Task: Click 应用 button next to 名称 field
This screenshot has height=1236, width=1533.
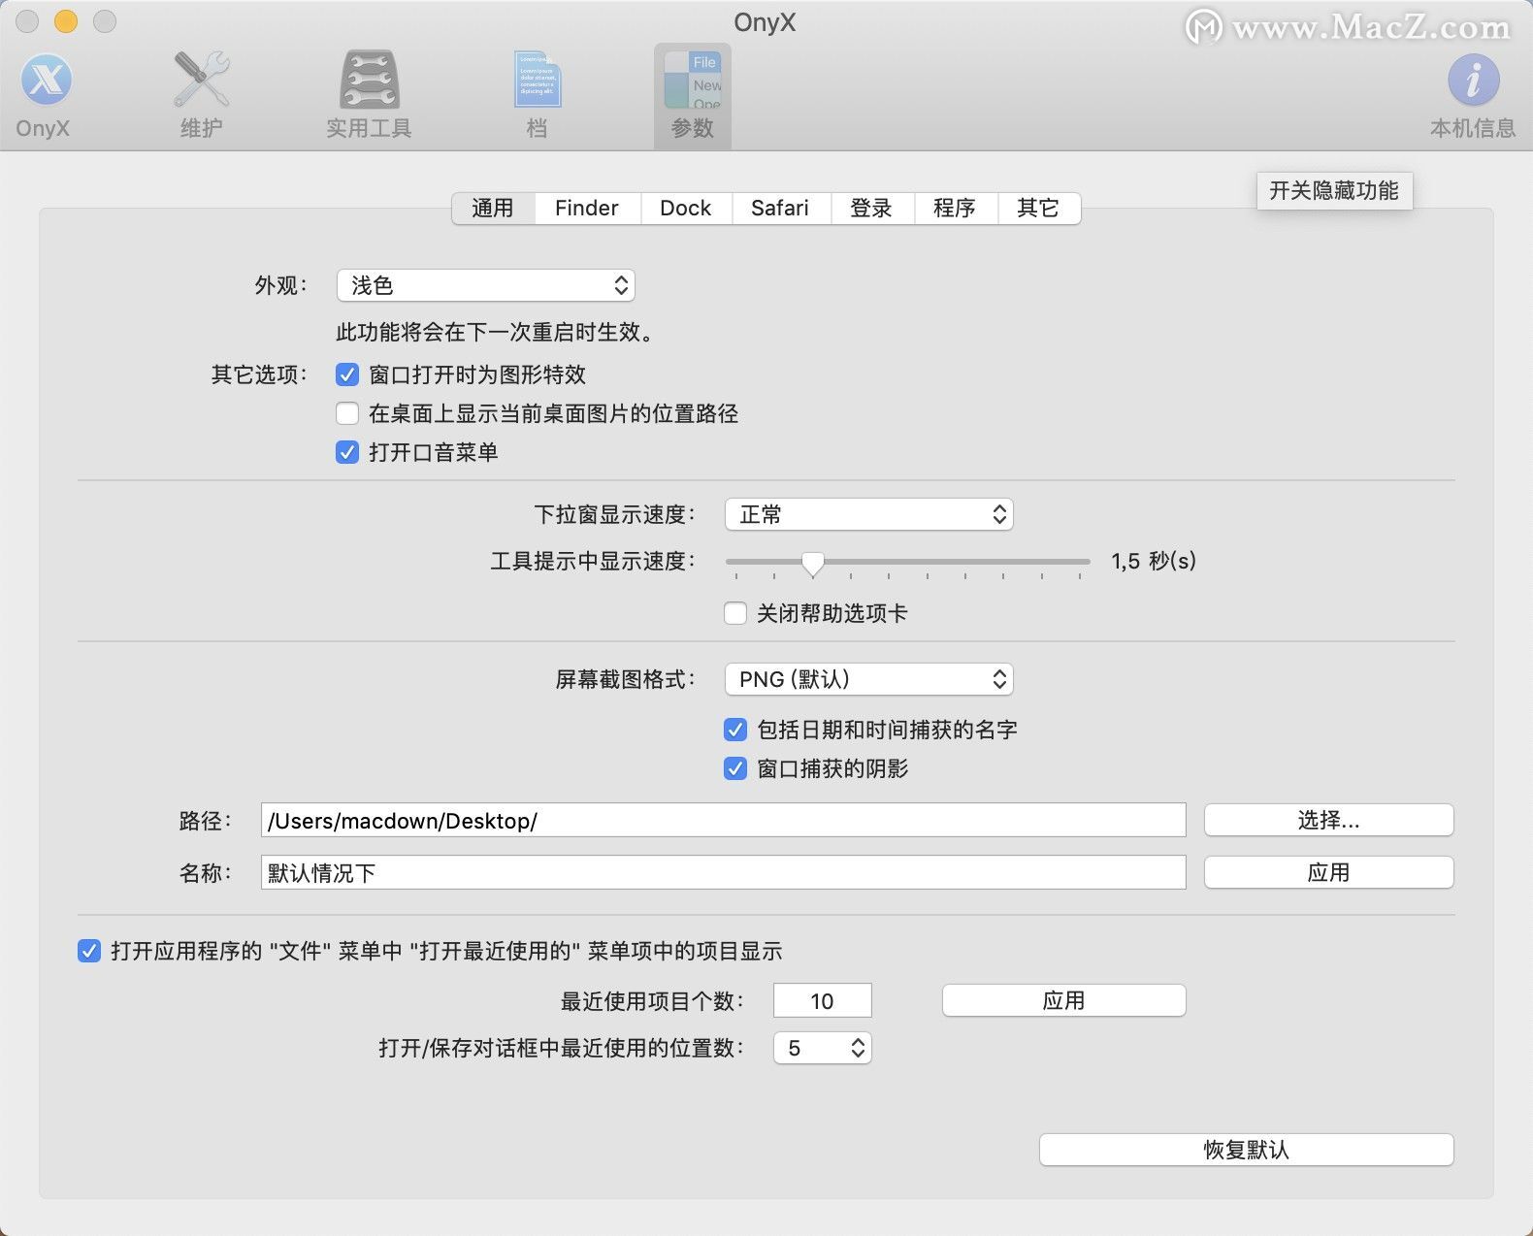Action: (x=1329, y=872)
